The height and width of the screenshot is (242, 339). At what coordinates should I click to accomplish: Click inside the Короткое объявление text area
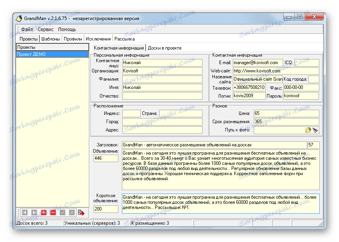(x=221, y=204)
